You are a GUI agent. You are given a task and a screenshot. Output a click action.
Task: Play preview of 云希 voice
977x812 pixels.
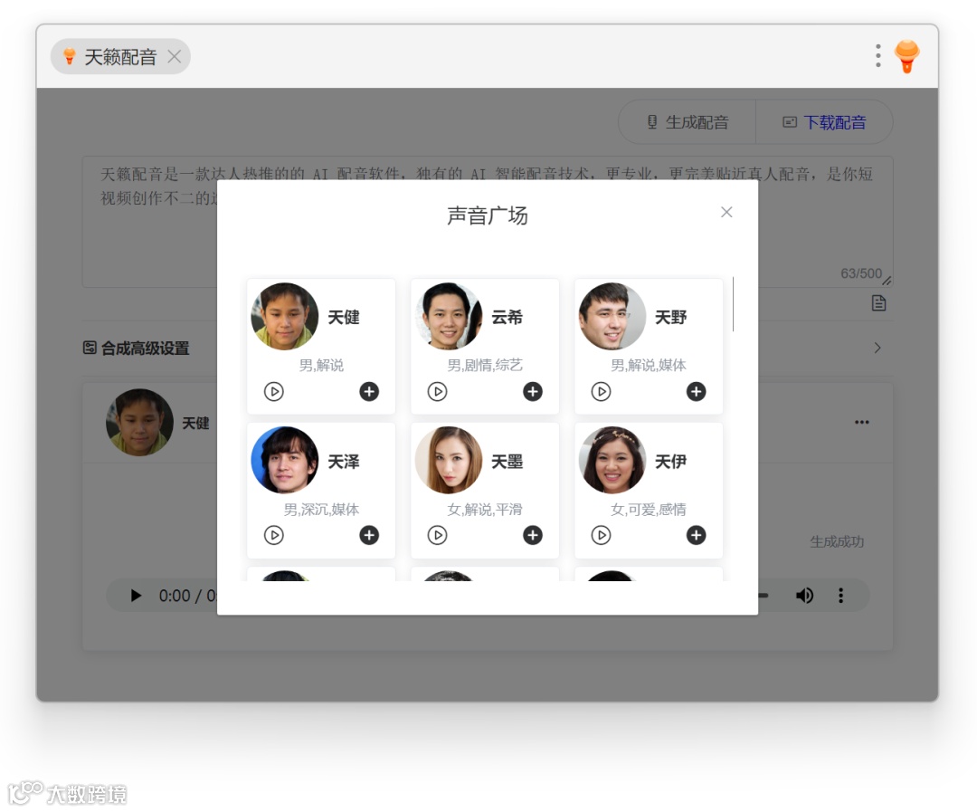pyautogui.click(x=438, y=392)
